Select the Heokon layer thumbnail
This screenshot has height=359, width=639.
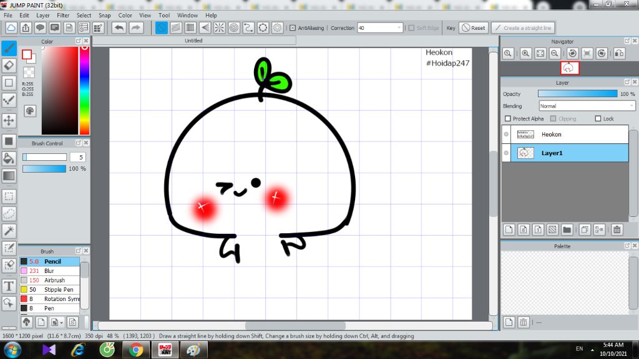tap(525, 135)
